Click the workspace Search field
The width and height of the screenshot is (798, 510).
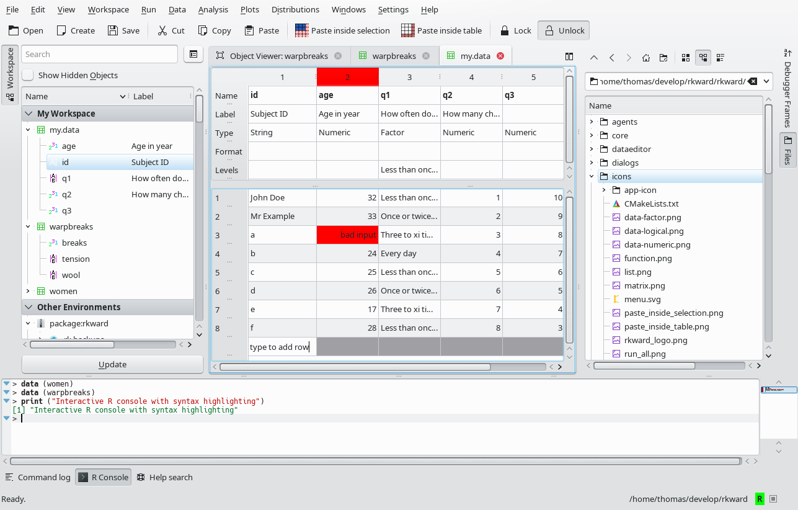point(99,55)
